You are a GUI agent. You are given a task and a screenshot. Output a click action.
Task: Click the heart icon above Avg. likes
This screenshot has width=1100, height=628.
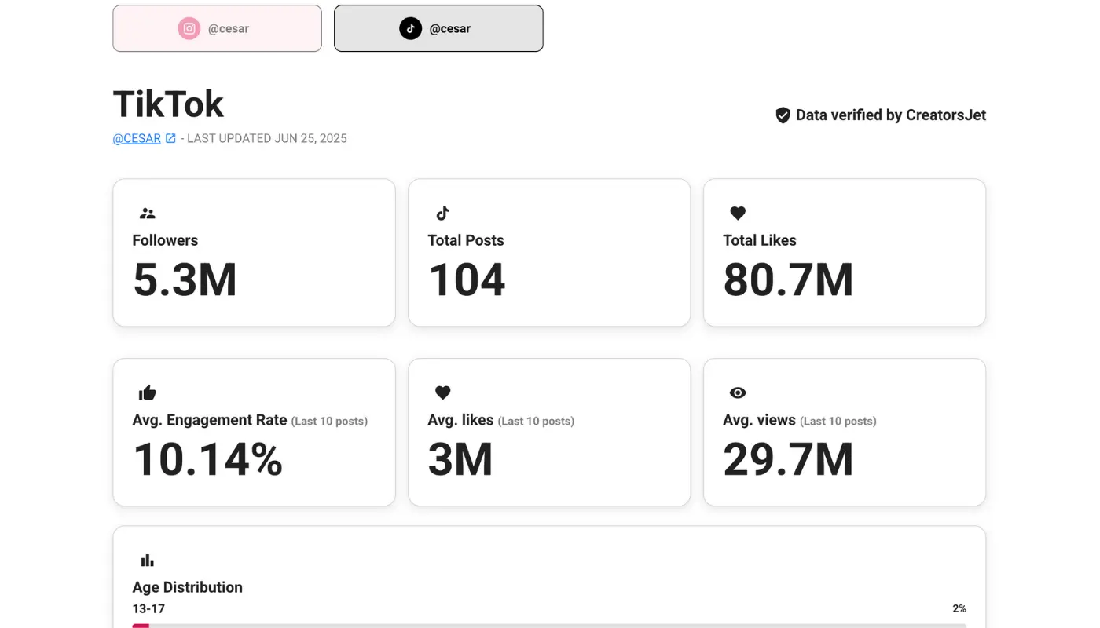[x=443, y=392]
